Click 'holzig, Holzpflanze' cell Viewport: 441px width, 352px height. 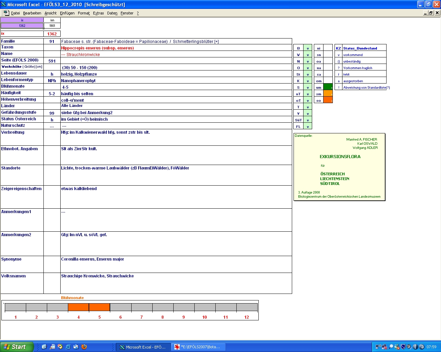click(176, 74)
